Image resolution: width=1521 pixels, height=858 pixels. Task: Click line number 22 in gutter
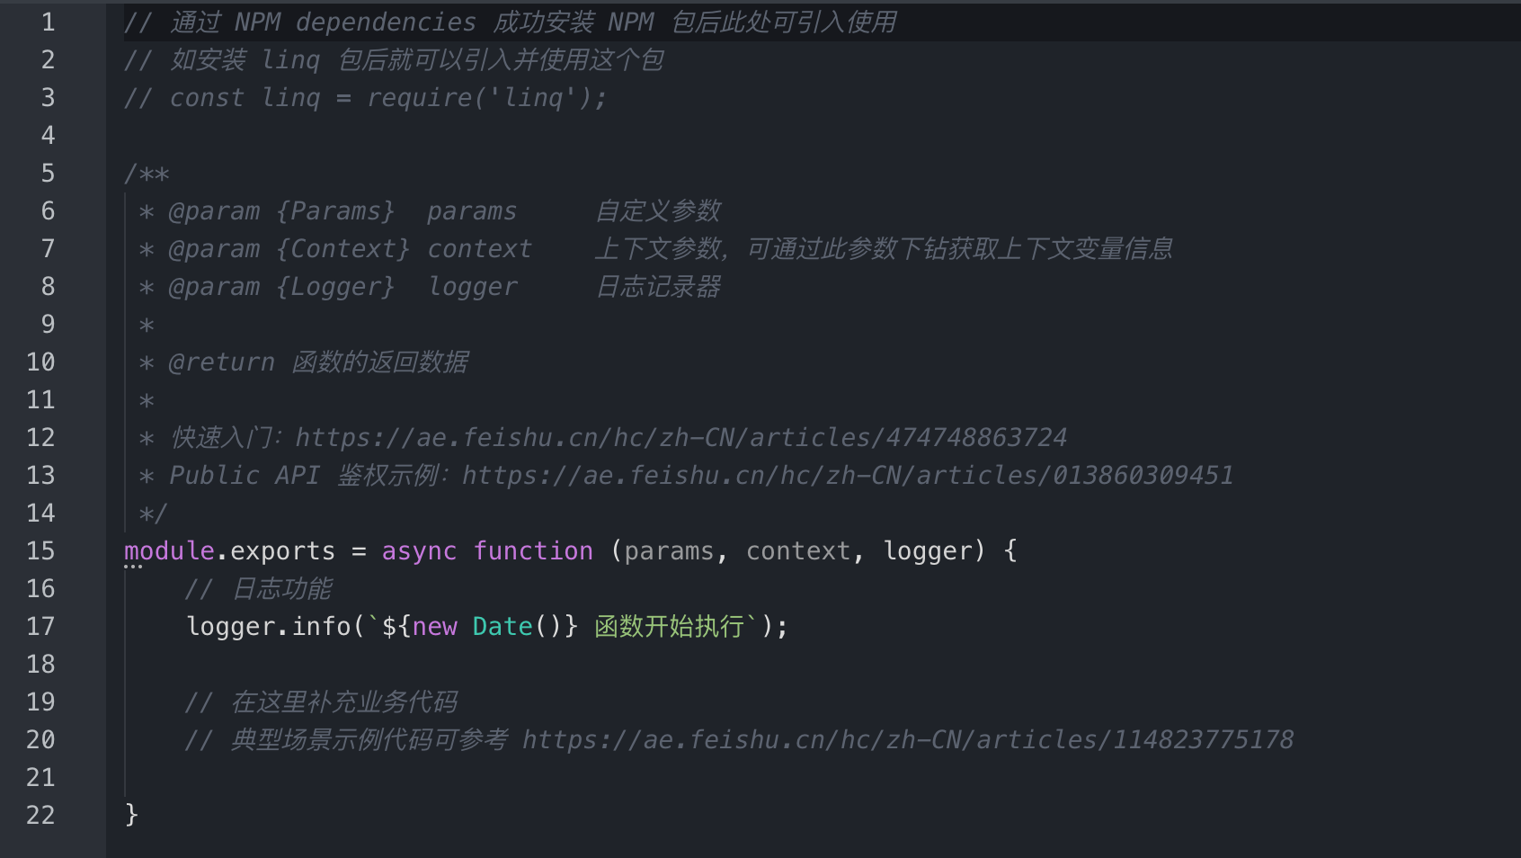click(40, 815)
